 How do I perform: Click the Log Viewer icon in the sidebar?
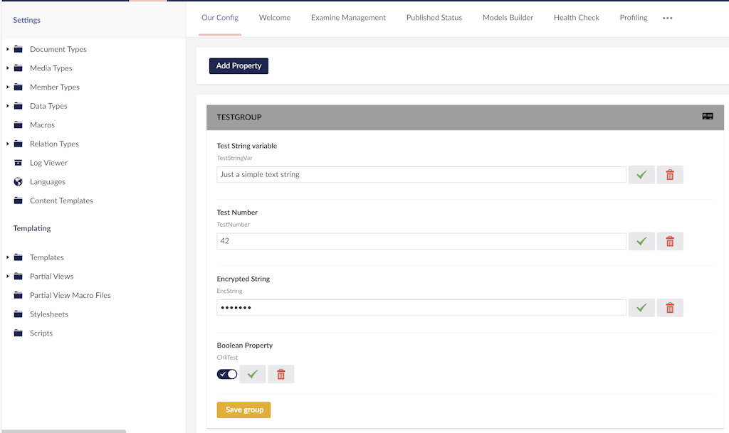(18, 162)
